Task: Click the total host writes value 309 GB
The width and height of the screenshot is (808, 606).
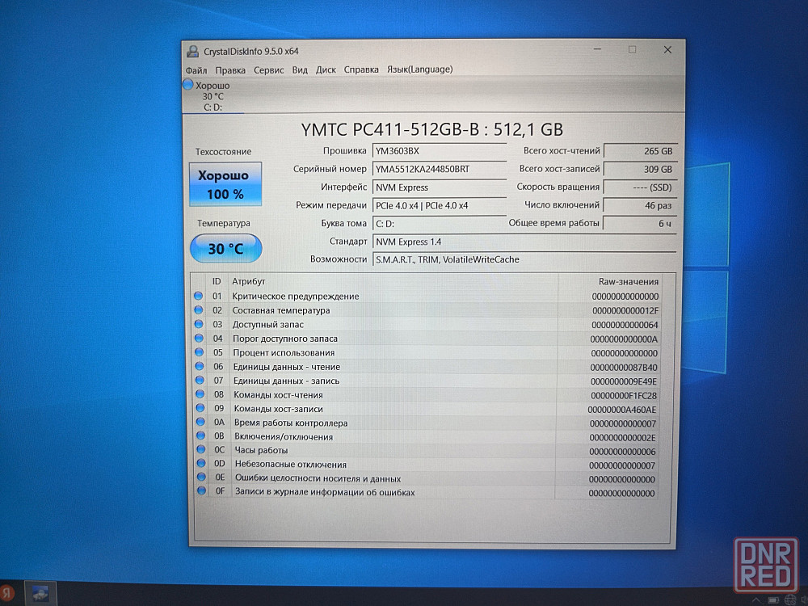Action: (639, 169)
